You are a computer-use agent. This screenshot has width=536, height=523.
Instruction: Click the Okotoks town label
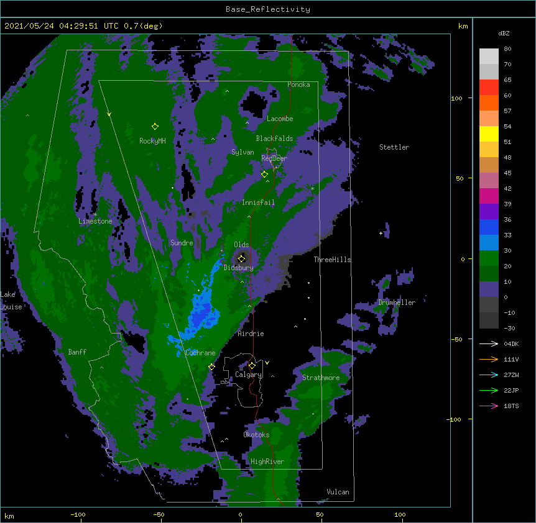click(x=256, y=435)
